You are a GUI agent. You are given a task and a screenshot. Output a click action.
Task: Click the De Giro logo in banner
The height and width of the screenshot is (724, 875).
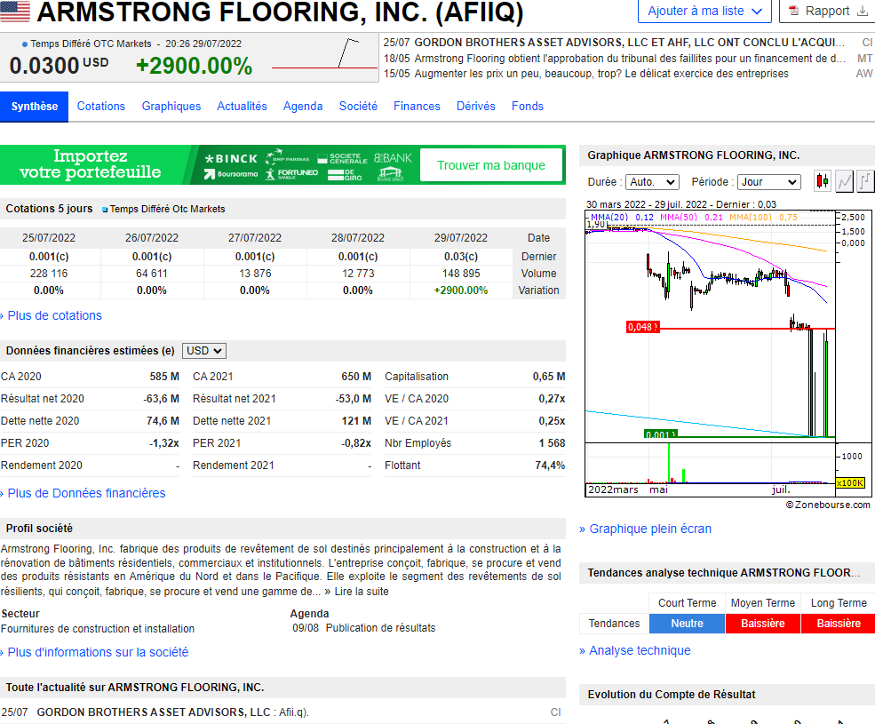345,175
